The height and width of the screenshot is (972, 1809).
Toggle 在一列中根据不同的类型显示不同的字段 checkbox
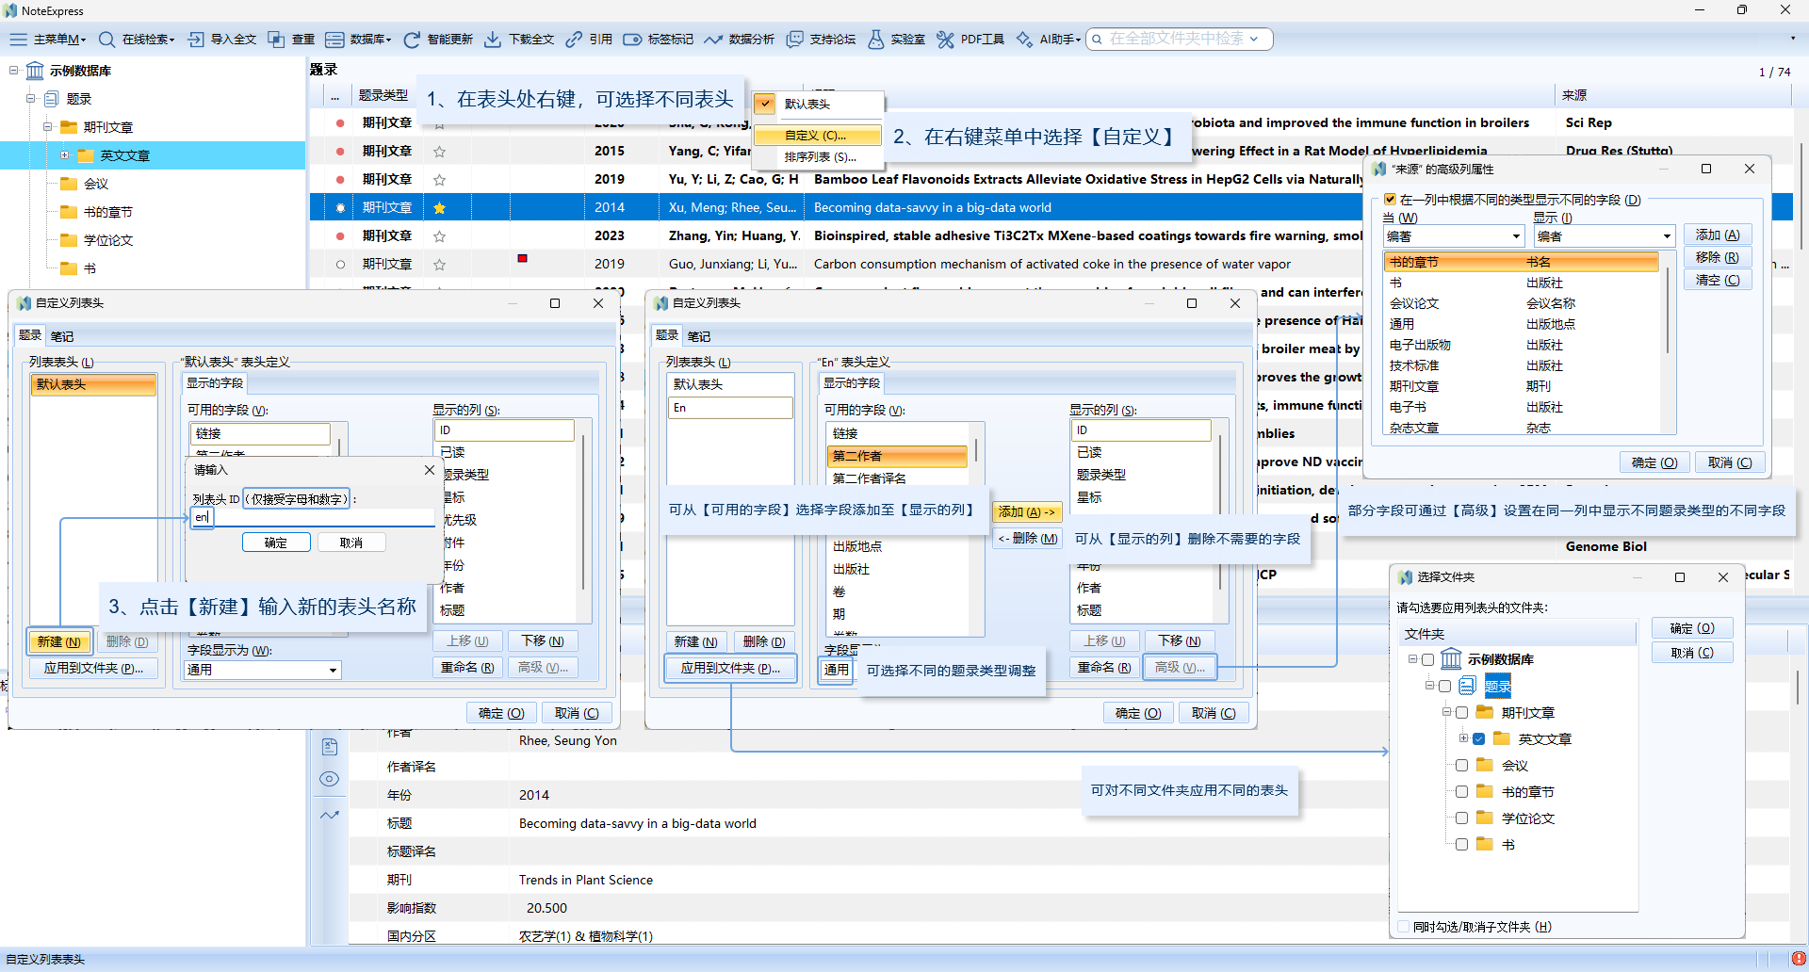coord(1390,200)
